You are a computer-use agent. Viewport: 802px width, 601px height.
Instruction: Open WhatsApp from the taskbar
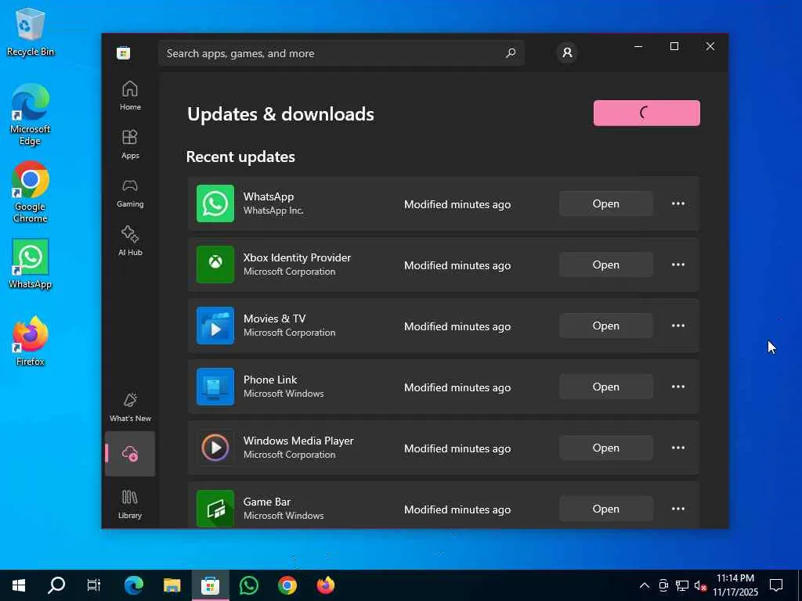pyautogui.click(x=248, y=585)
